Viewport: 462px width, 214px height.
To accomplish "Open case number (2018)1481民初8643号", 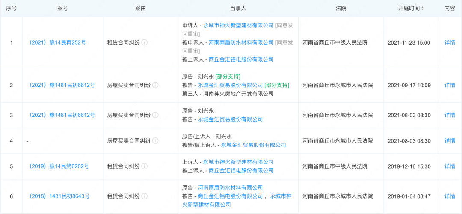I will tap(59, 196).
